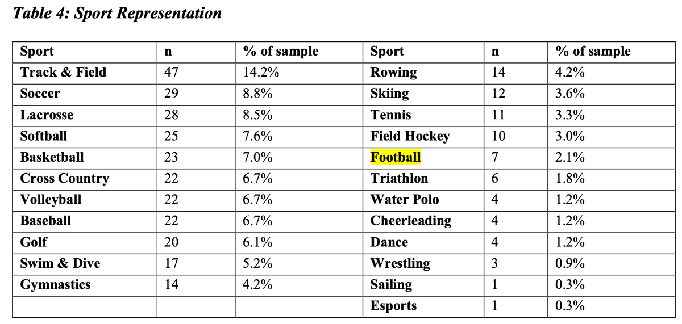
Task: Click the Esports row label
Action: tap(393, 306)
